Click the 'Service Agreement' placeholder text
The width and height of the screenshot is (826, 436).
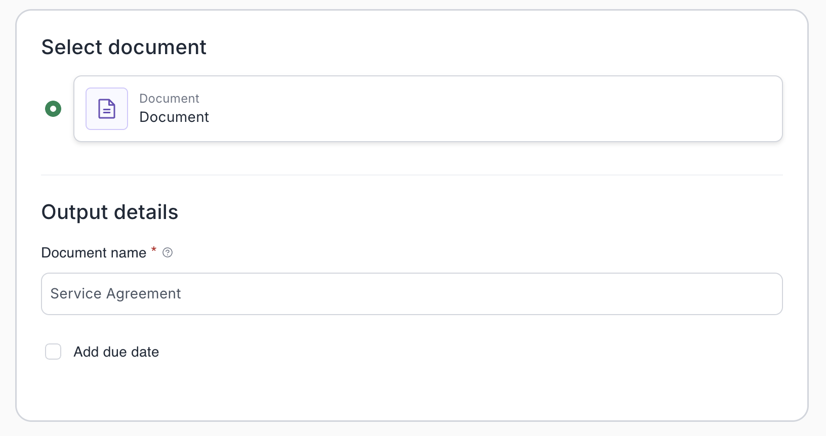116,294
